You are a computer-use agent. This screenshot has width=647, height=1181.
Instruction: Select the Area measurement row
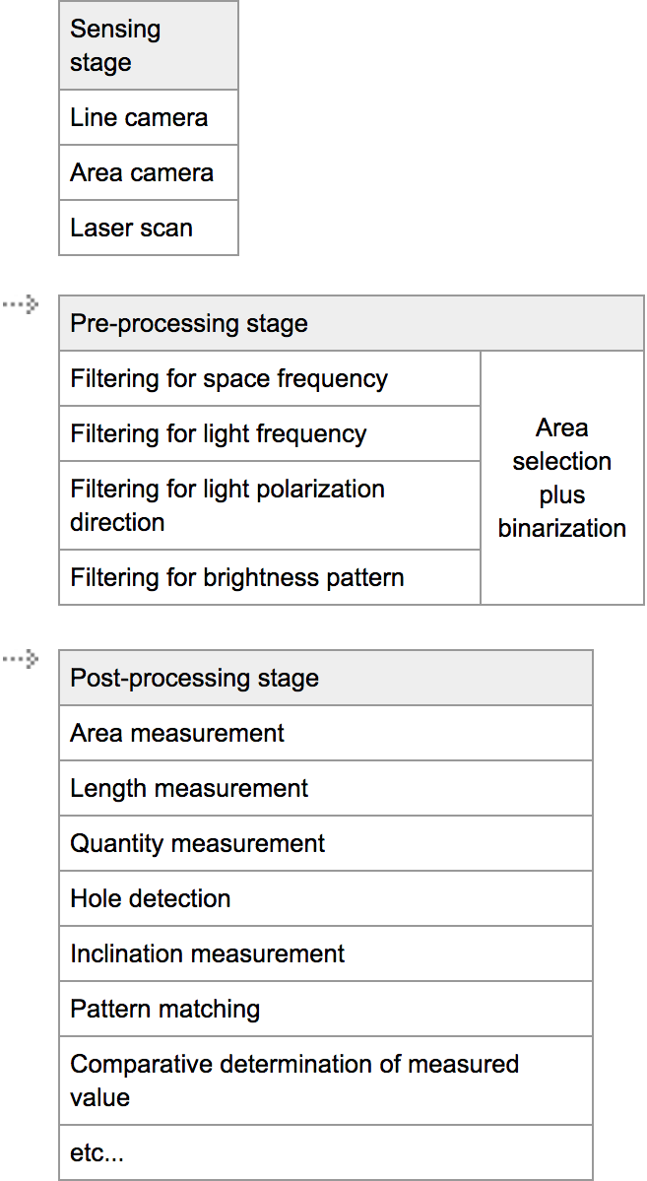coord(326,734)
